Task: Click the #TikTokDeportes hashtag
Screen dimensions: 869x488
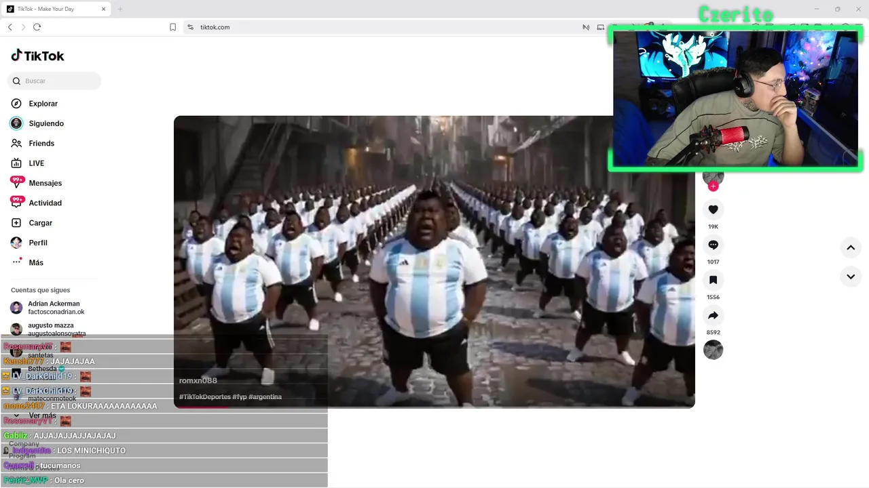Action: [204, 396]
